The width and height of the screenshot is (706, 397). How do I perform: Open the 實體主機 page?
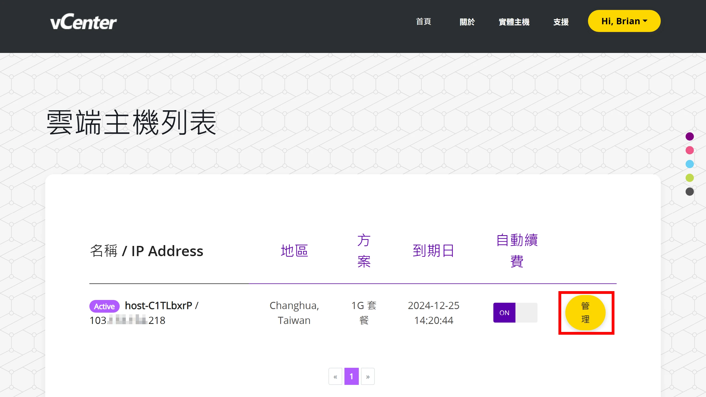[514, 22]
